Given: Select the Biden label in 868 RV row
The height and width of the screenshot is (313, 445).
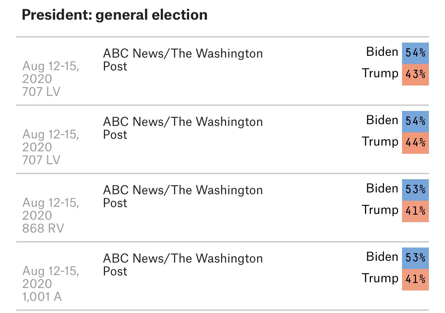Looking at the screenshot, I should click(x=382, y=189).
